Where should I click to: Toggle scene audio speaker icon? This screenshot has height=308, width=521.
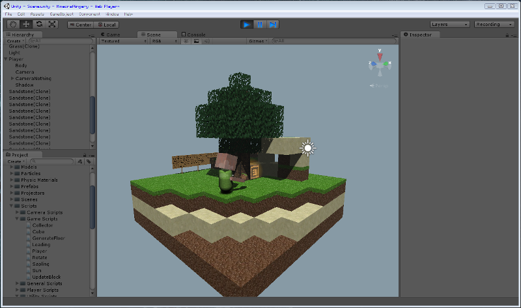[x=206, y=41]
